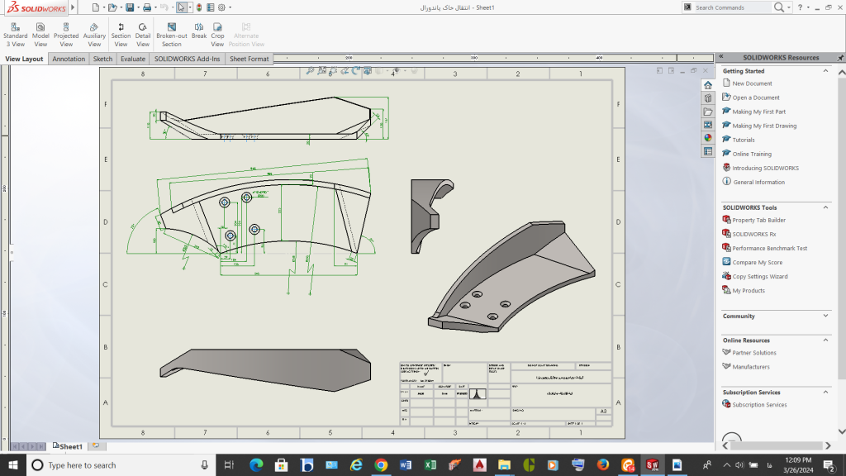Expand the Community section

click(826, 316)
